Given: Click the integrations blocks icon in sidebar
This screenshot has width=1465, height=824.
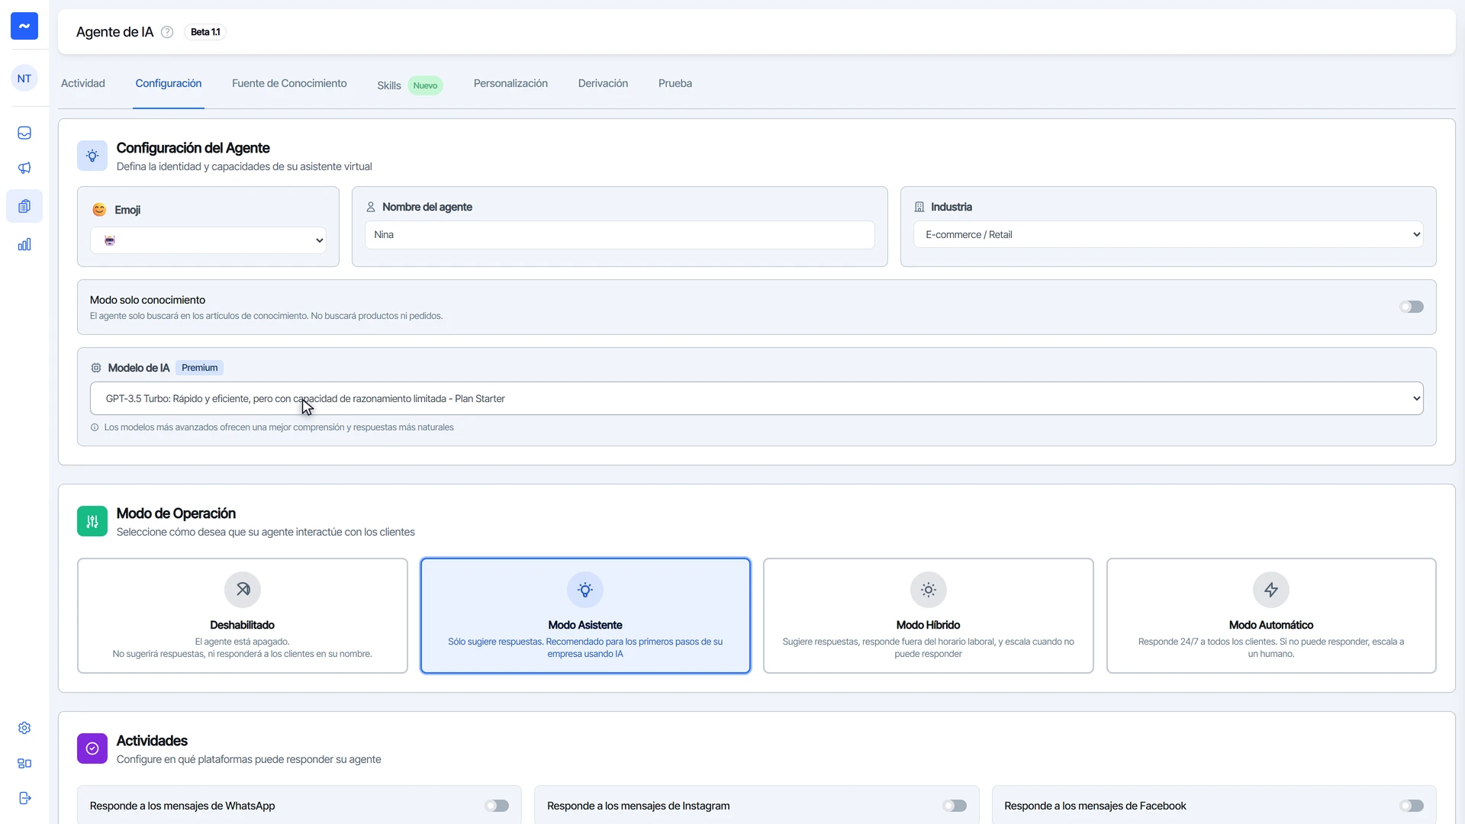Looking at the screenshot, I should 24,763.
